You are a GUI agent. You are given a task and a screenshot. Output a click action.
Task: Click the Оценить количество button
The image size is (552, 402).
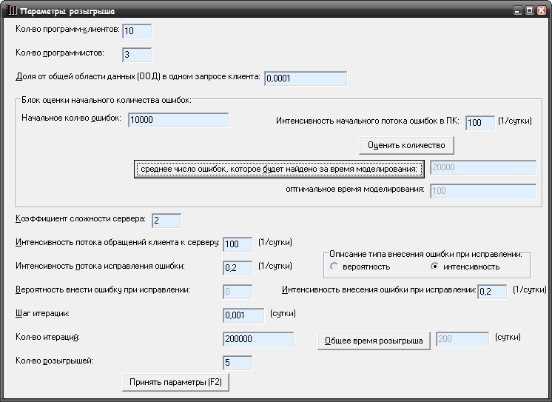406,145
